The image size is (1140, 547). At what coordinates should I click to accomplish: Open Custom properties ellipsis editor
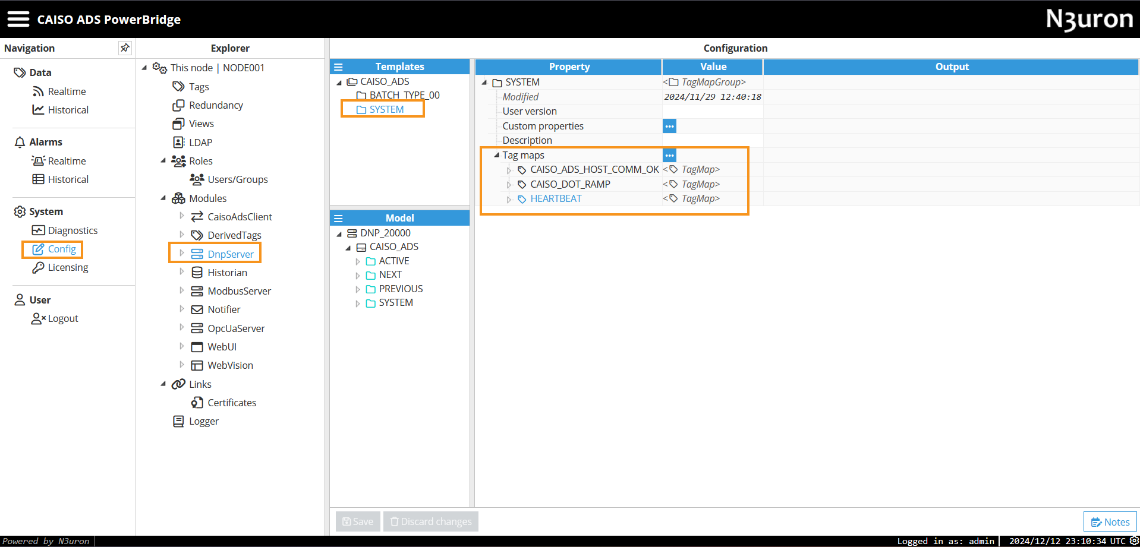coord(669,126)
